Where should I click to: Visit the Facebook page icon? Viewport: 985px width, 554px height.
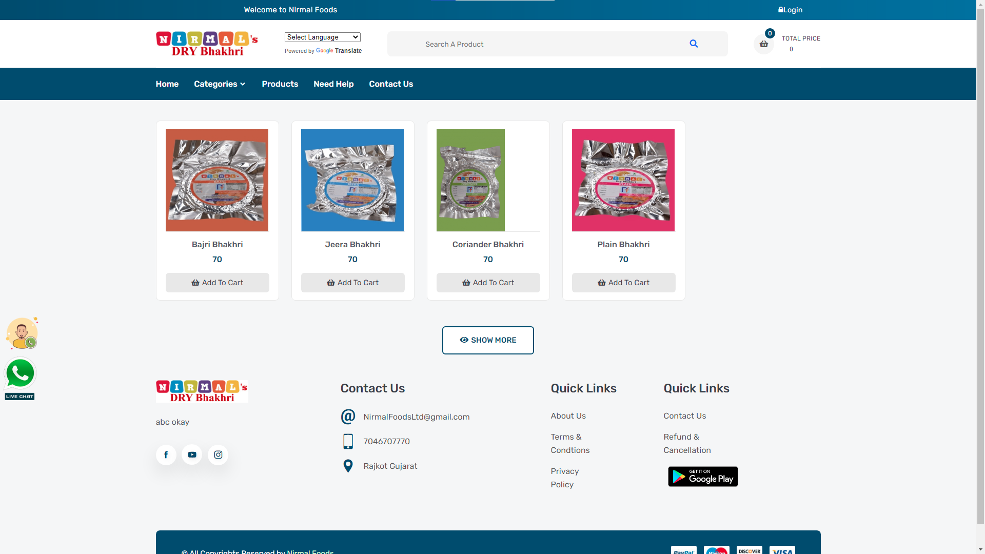tap(166, 455)
